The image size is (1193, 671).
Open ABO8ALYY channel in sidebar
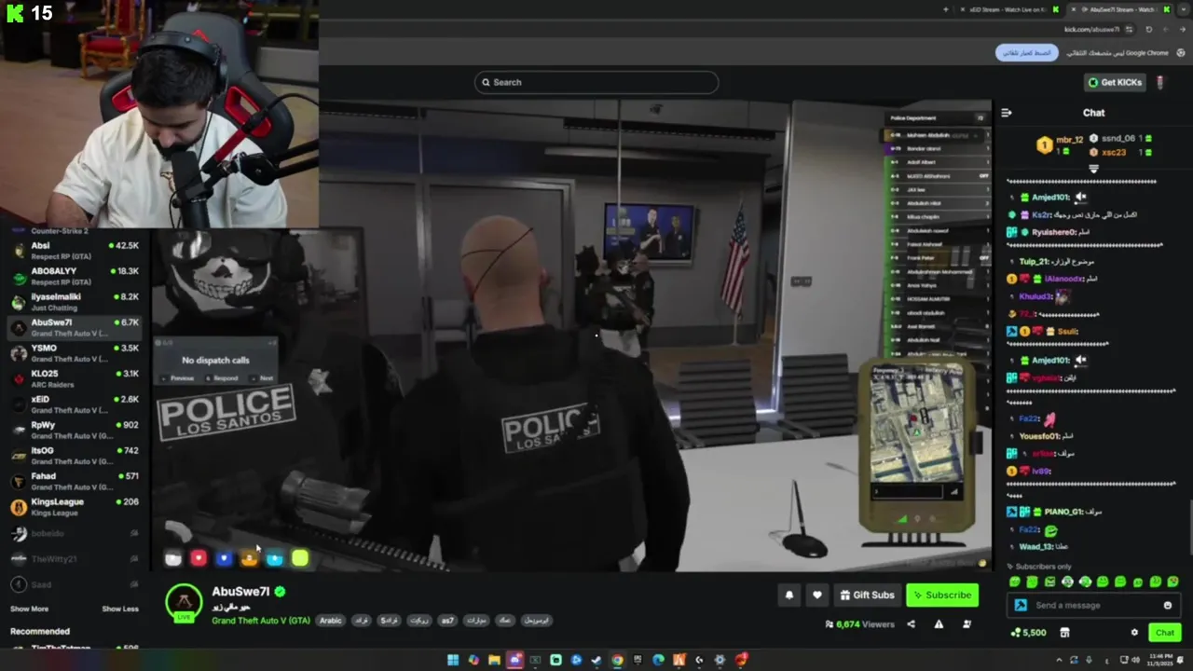pyautogui.click(x=75, y=276)
